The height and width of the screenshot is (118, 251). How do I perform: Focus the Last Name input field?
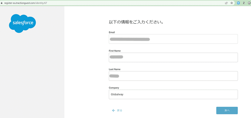tap(173, 76)
